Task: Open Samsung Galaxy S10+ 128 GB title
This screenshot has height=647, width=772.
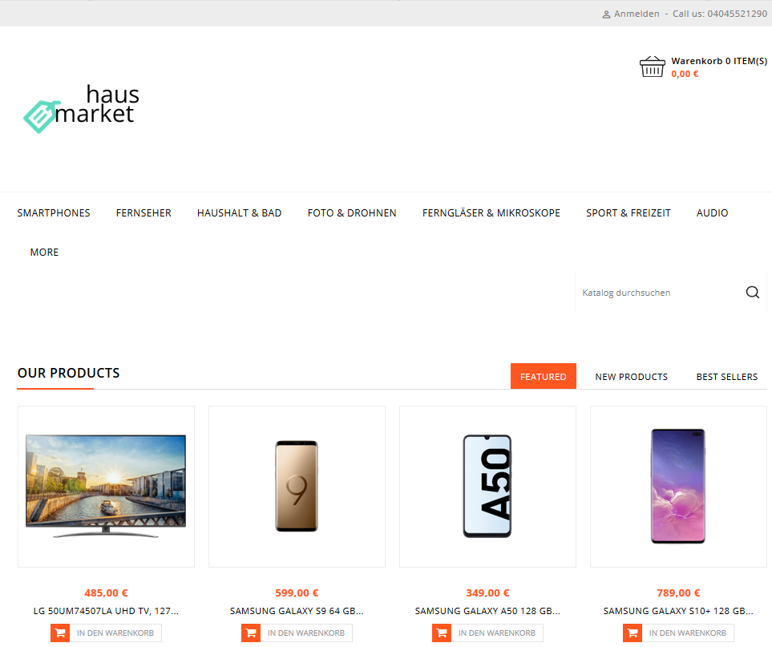Action: click(678, 611)
